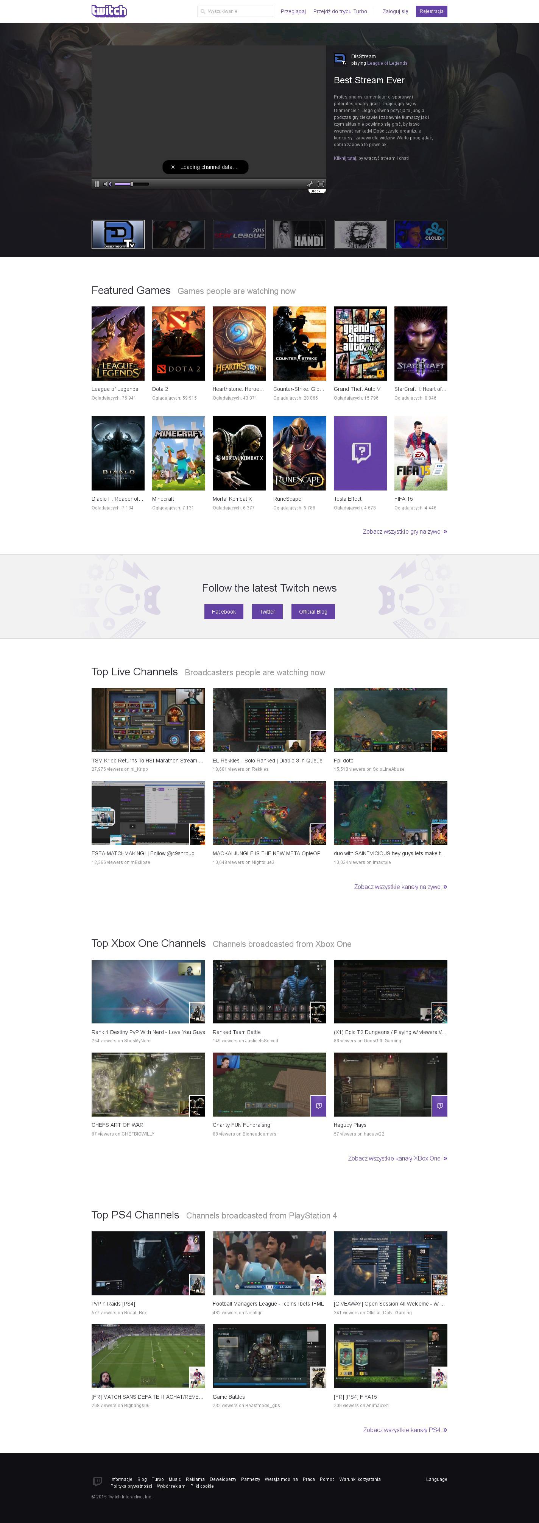This screenshot has width=539, height=1523.
Task: Open the Minecraft game cover
Action: 179,453
